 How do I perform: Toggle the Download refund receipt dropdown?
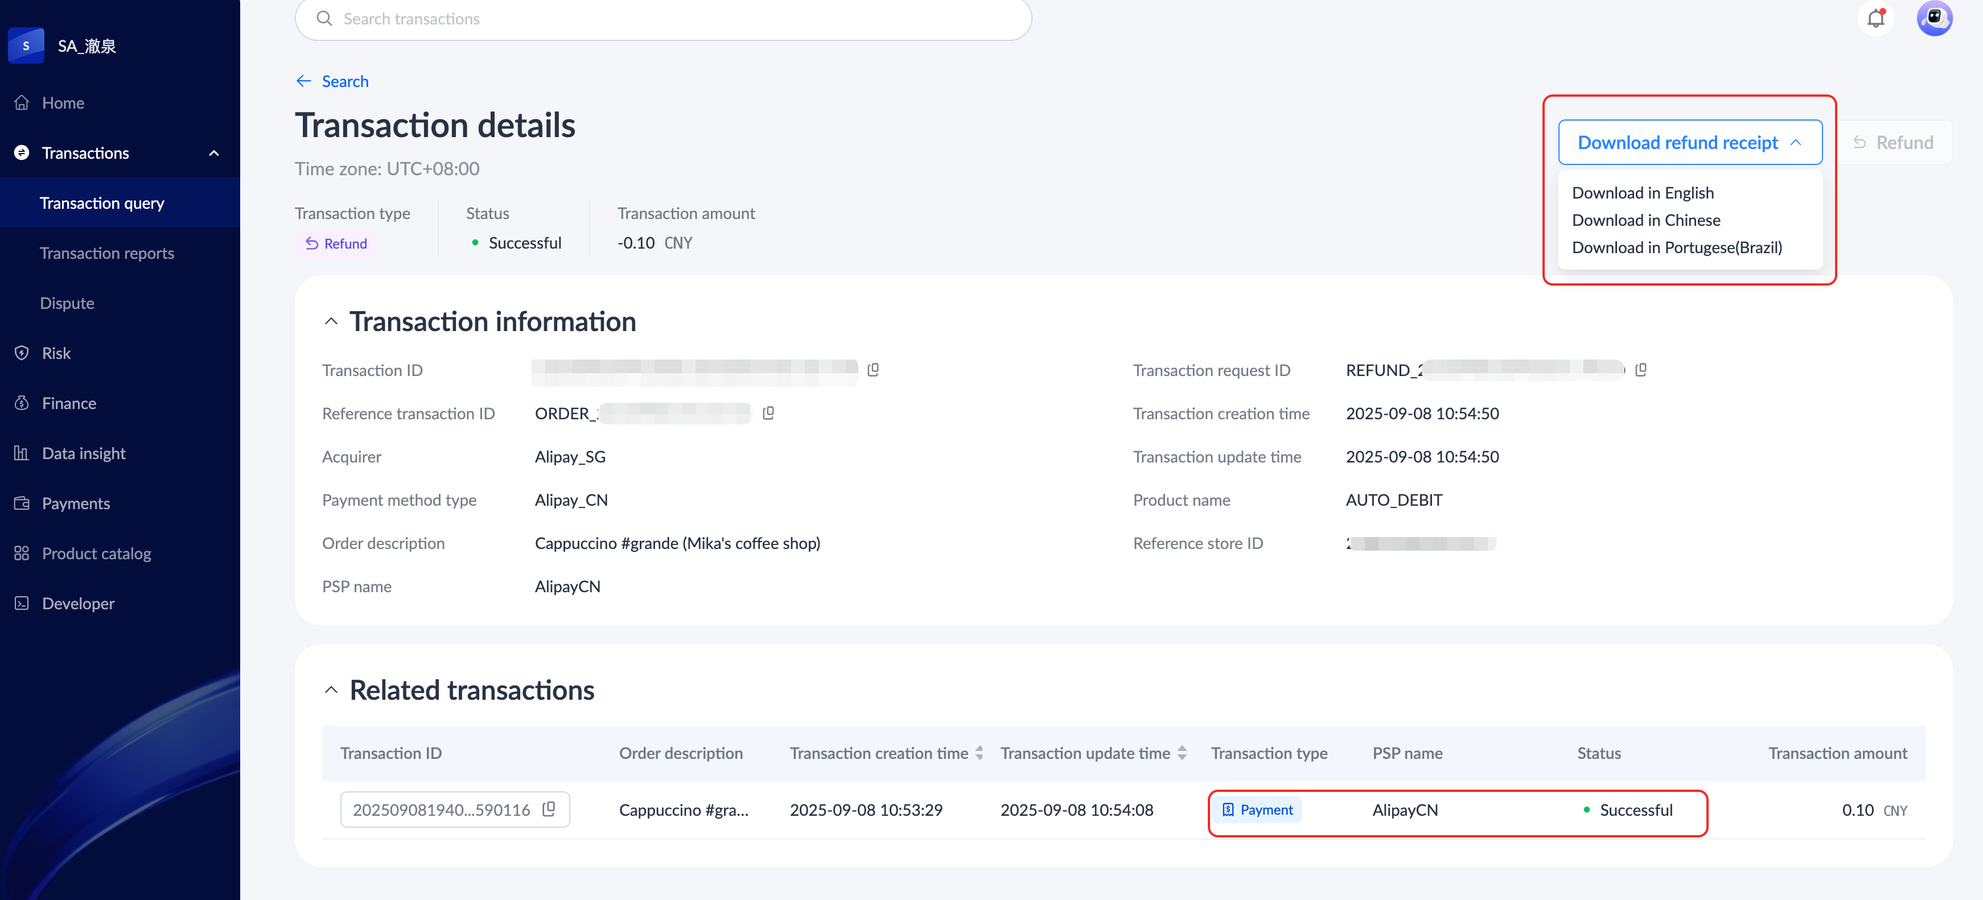(1690, 142)
